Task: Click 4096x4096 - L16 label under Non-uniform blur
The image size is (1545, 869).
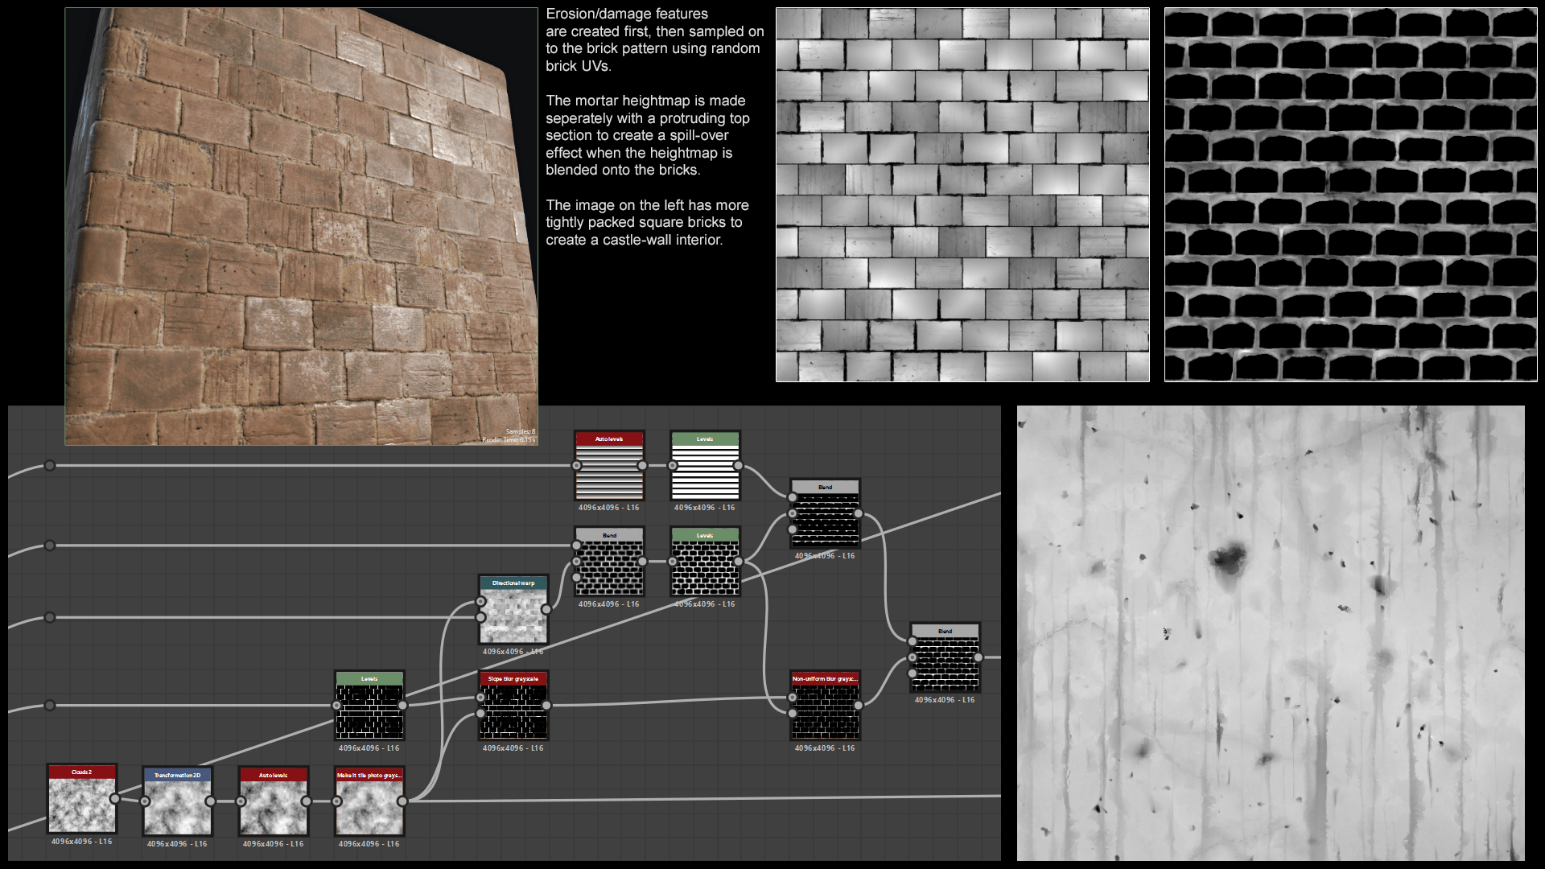Action: [x=825, y=748]
